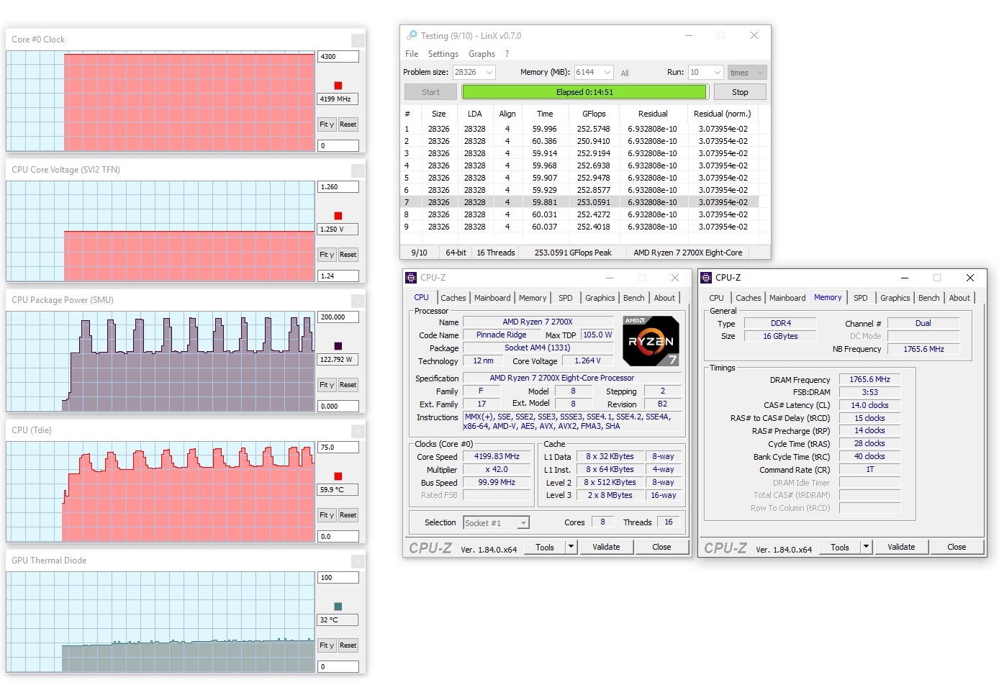Click the CPU Package Power graph color swatch

[338, 346]
